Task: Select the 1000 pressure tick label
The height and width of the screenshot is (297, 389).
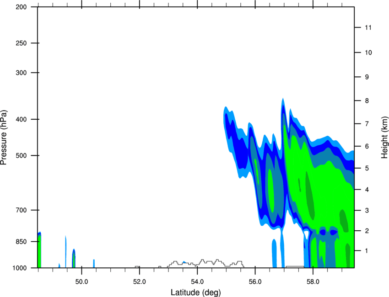Action: [x=19, y=268]
